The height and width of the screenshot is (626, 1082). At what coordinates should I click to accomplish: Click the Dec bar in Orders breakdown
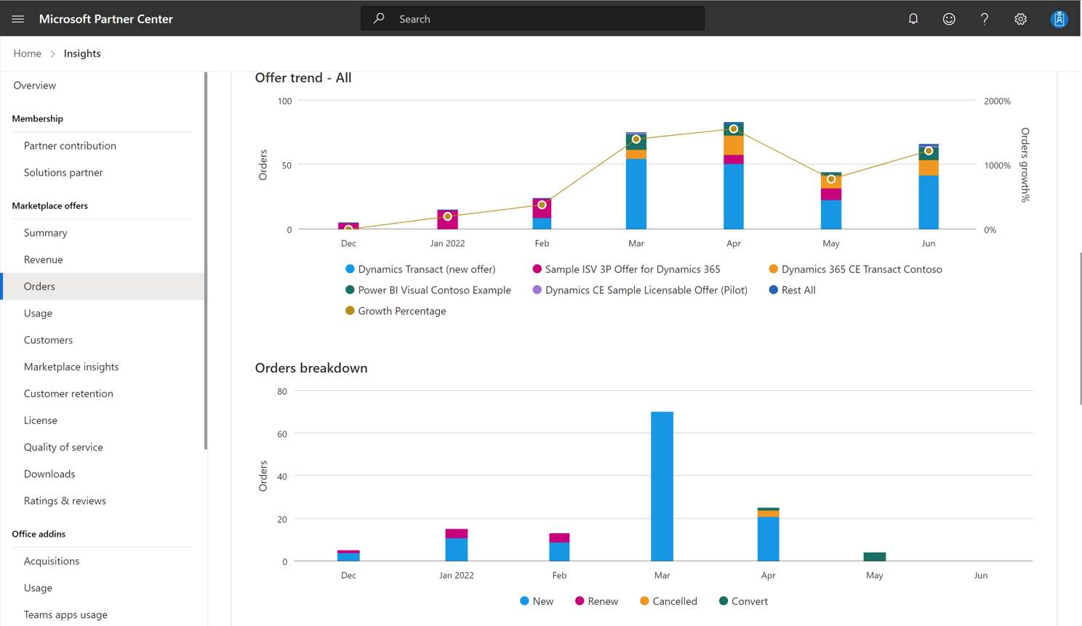click(349, 556)
